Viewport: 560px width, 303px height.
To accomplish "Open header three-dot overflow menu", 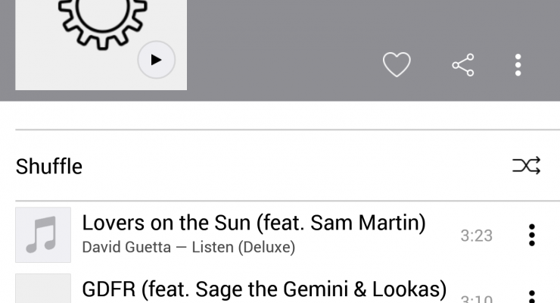I will click(518, 65).
